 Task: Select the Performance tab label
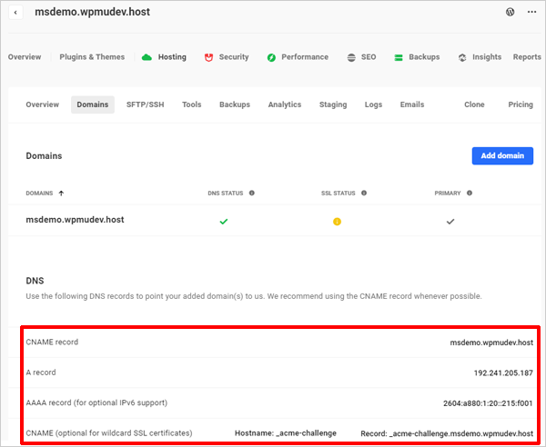305,57
